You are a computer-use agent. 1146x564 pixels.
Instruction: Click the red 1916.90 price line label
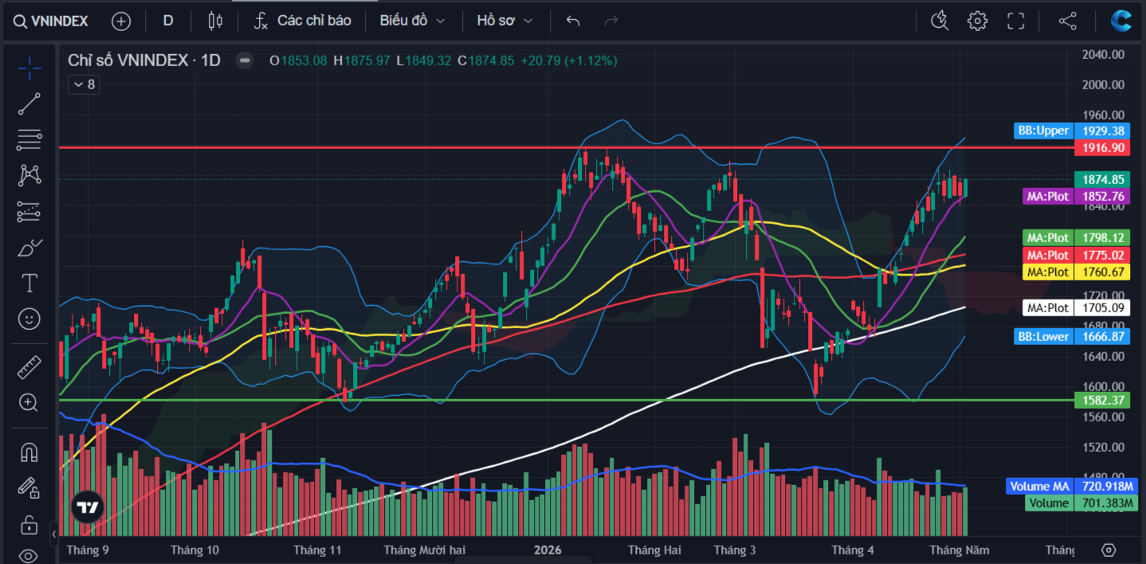[x=1101, y=147]
